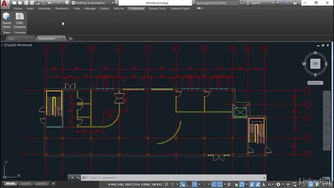Switch to Layout1 tab
This screenshot has width=334, height=188.
(26, 183)
